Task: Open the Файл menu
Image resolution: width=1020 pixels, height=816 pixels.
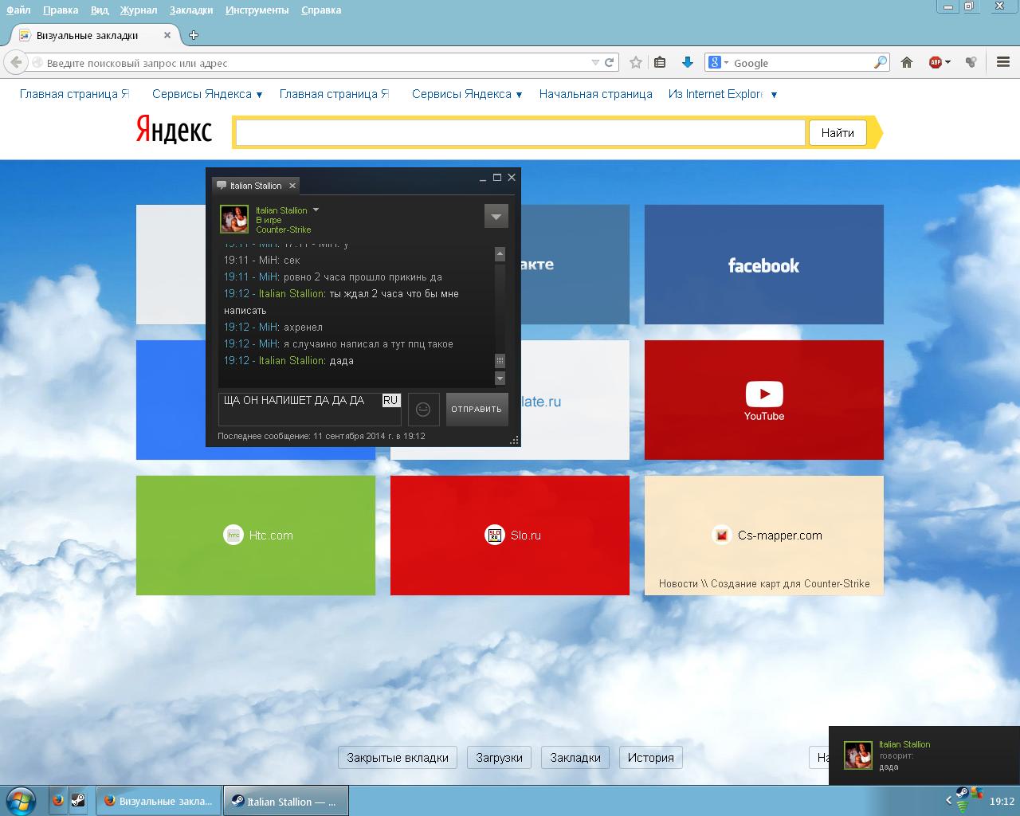Action: pos(18,10)
